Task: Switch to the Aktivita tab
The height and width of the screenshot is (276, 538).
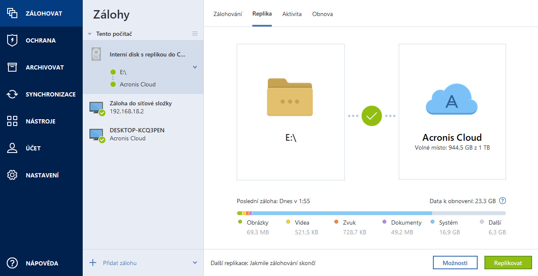Action: coord(292,14)
